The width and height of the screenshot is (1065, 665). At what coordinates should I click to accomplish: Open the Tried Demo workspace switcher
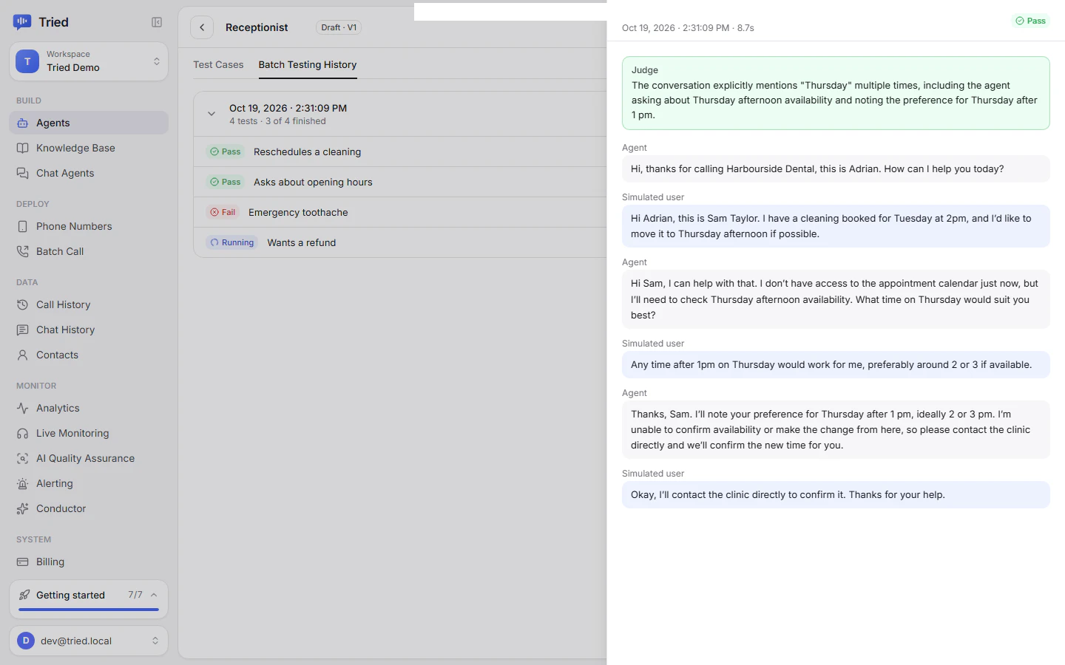click(x=89, y=61)
